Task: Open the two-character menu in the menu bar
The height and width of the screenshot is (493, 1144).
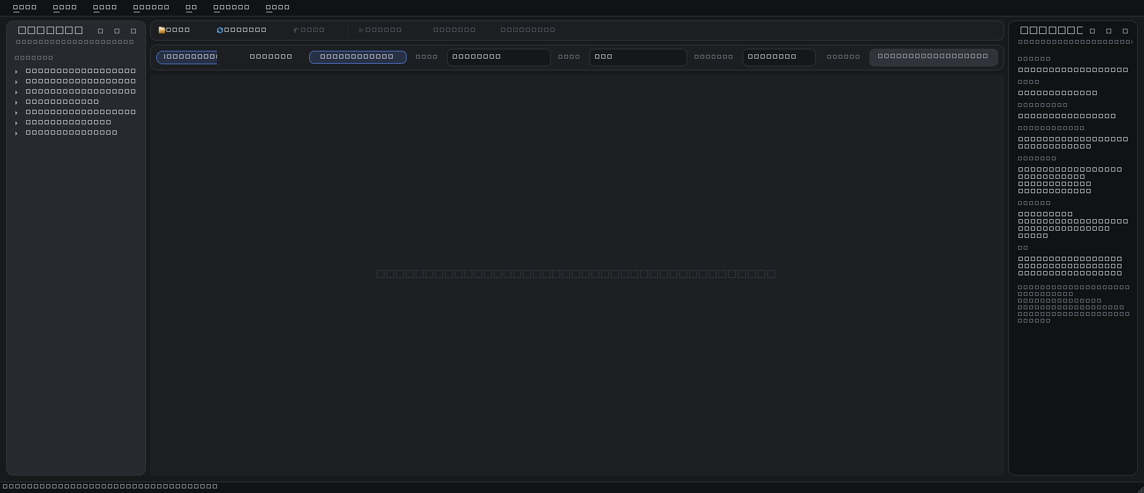Action: point(191,7)
